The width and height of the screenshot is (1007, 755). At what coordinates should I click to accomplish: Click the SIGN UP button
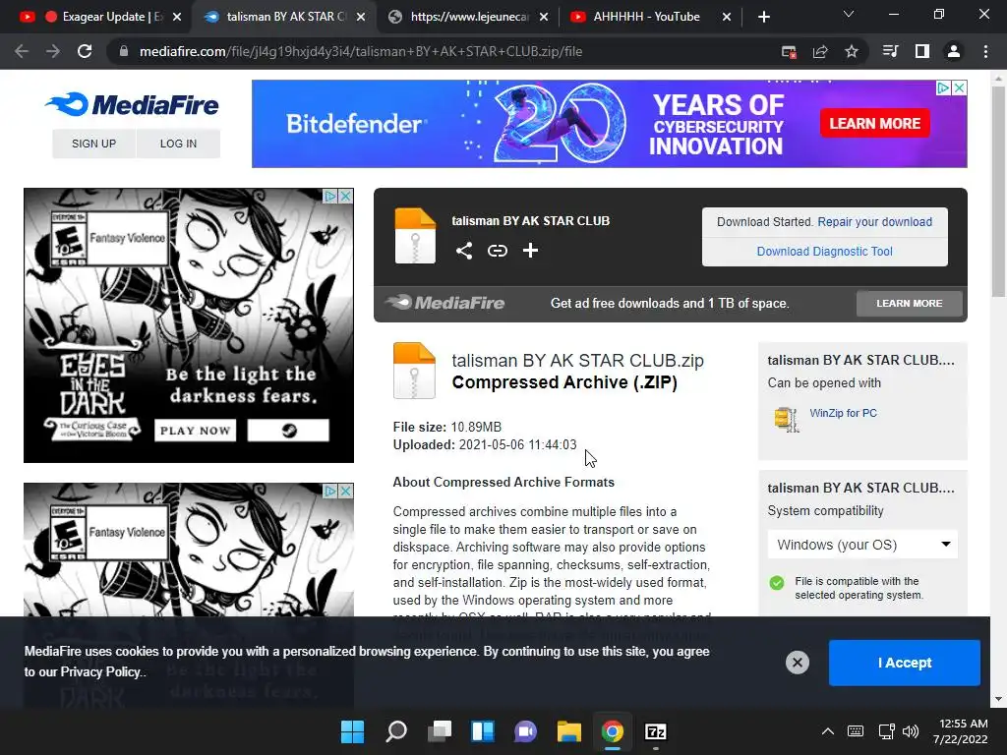pos(93,144)
